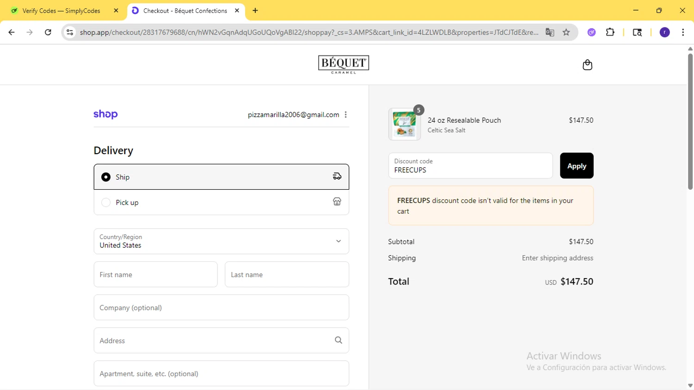Screen dimensions: 694x390
Task: Open the account options three-dot menu
Action: pyautogui.click(x=346, y=115)
